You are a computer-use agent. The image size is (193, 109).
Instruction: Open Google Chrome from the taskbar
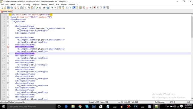pos(80,107)
